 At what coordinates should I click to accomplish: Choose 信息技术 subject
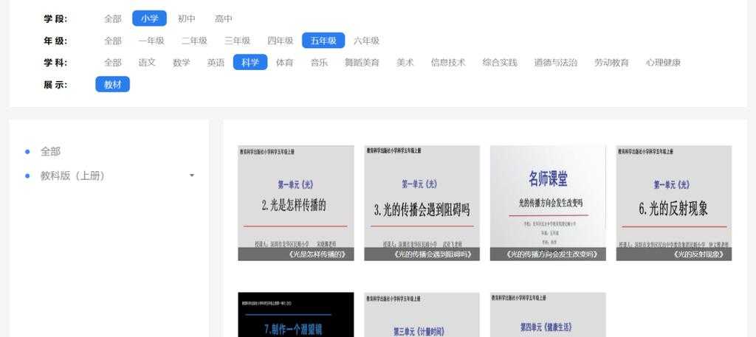[448, 63]
